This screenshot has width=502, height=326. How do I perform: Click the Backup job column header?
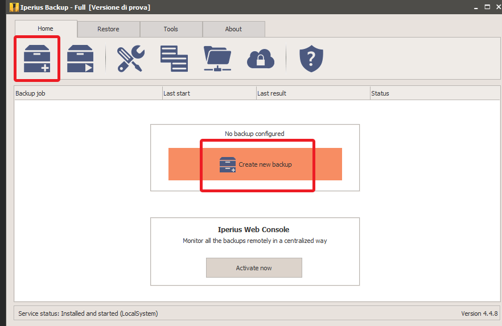[x=88, y=93]
